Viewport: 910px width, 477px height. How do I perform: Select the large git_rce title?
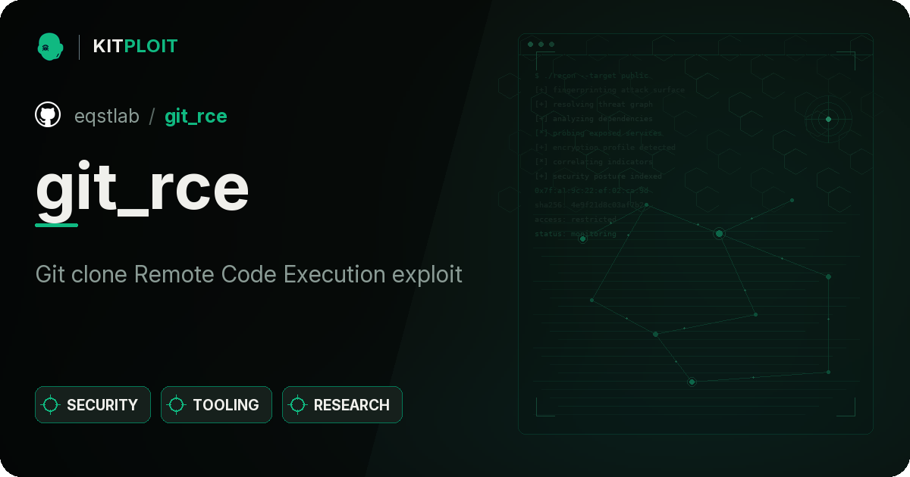[x=143, y=189]
